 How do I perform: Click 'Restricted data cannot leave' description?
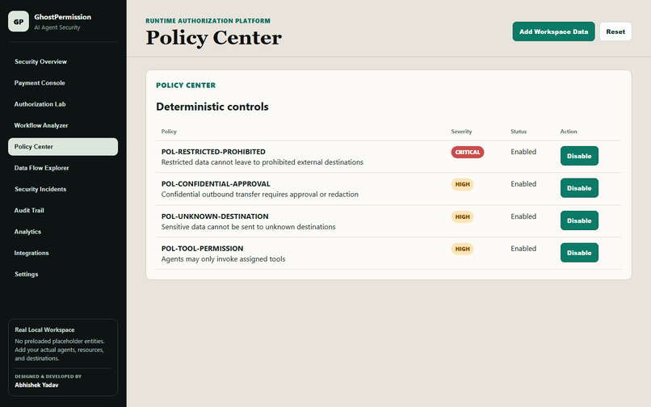262,162
